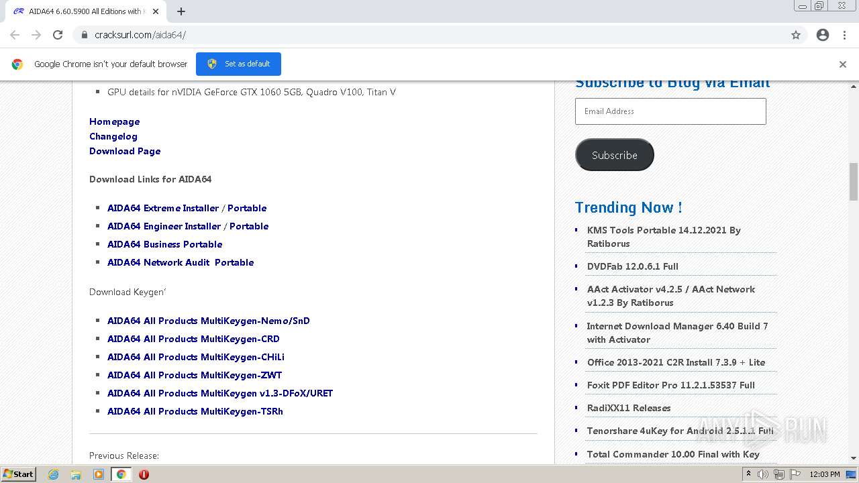Click the lock icon in the address bar
Viewport: 859px width, 483px height.
click(x=85, y=35)
